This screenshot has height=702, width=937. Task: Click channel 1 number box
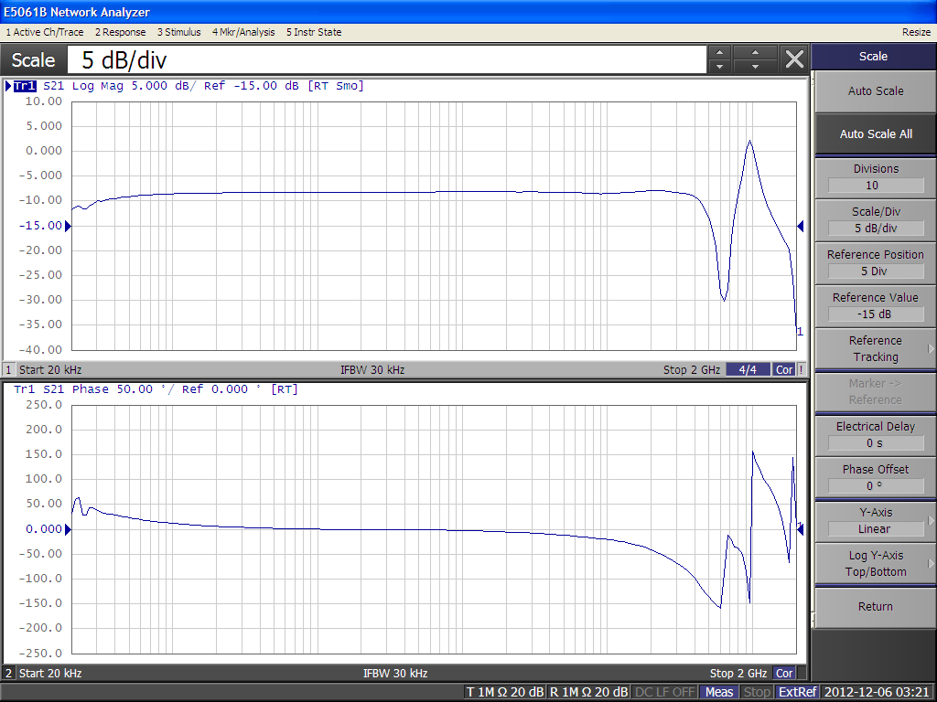[x=9, y=370]
